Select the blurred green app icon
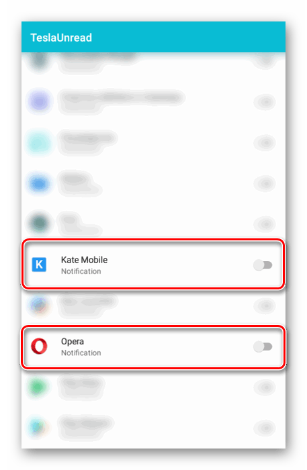Screen dimensions: 307x470 38,387
